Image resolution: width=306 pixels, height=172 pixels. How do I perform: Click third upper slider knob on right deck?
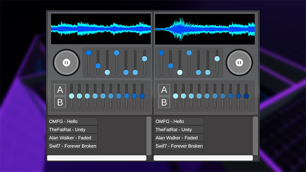click(x=180, y=73)
